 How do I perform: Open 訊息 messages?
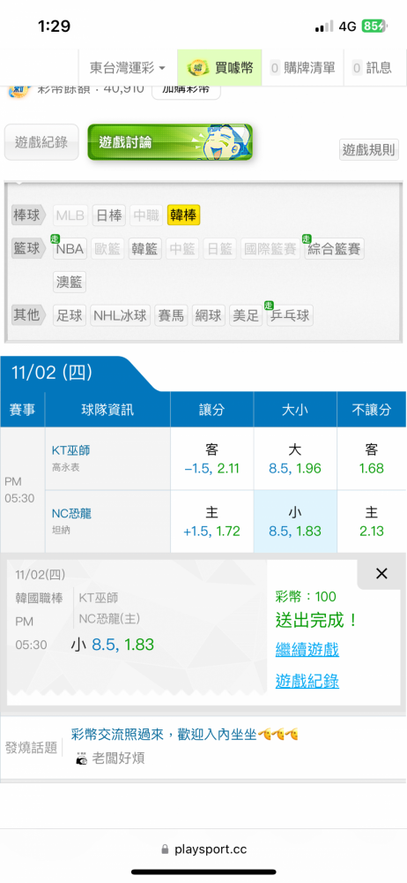372,68
